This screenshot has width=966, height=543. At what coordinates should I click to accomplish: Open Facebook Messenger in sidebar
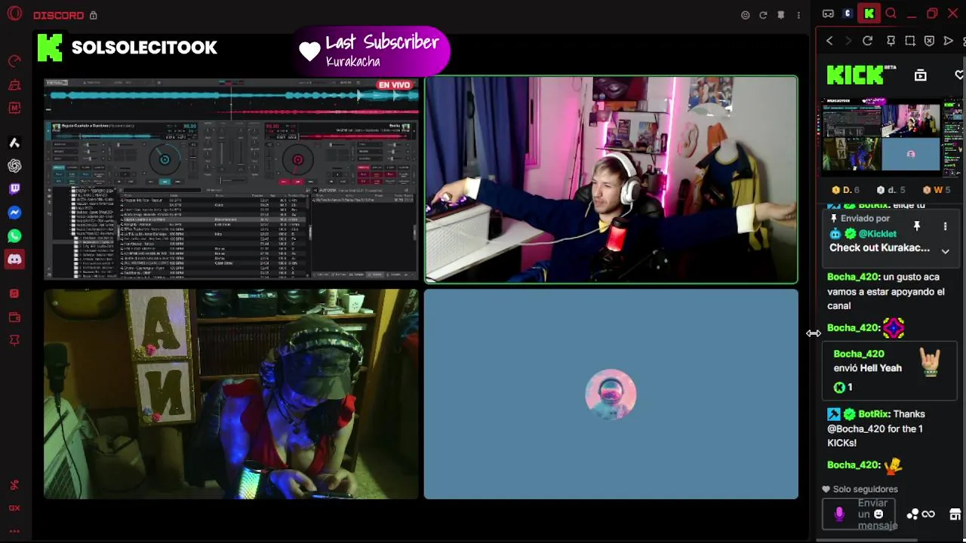pyautogui.click(x=14, y=213)
